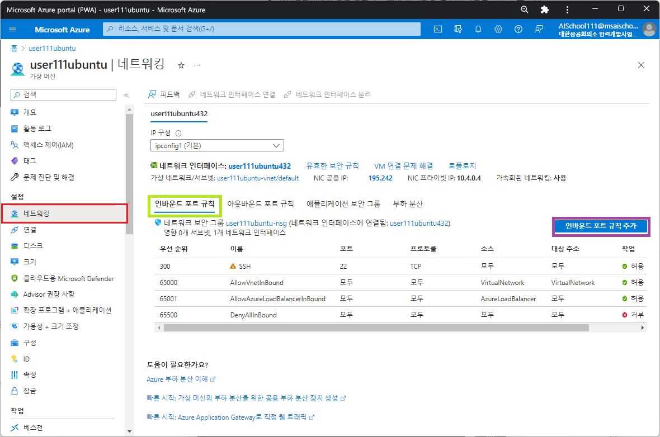The image size is (660, 437).
Task: Select 네트워킹 in the sidebar
Action: coord(64,213)
